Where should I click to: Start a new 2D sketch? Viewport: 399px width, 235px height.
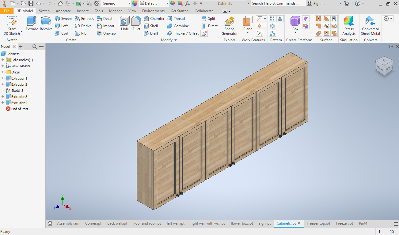click(12, 26)
